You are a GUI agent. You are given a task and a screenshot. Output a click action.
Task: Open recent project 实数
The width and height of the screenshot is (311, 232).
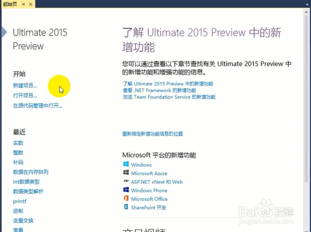(x=18, y=143)
